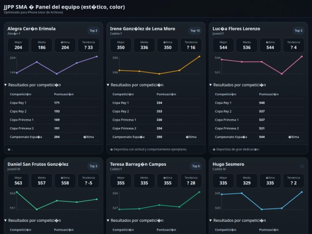Select Lucía's Tendencia 4 stat box
The image size is (312, 234).
tap(294, 45)
